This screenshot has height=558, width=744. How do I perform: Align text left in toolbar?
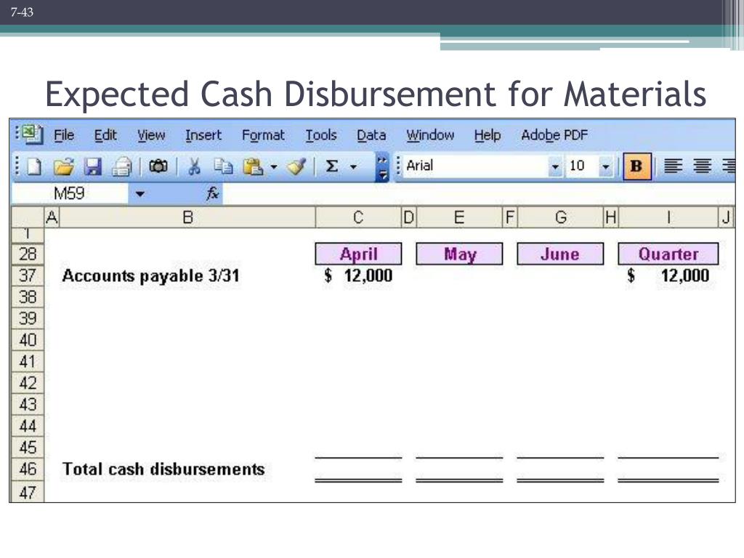click(x=673, y=166)
